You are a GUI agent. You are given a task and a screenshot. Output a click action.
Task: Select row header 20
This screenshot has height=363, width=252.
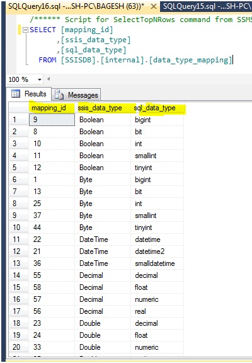pos(19,347)
